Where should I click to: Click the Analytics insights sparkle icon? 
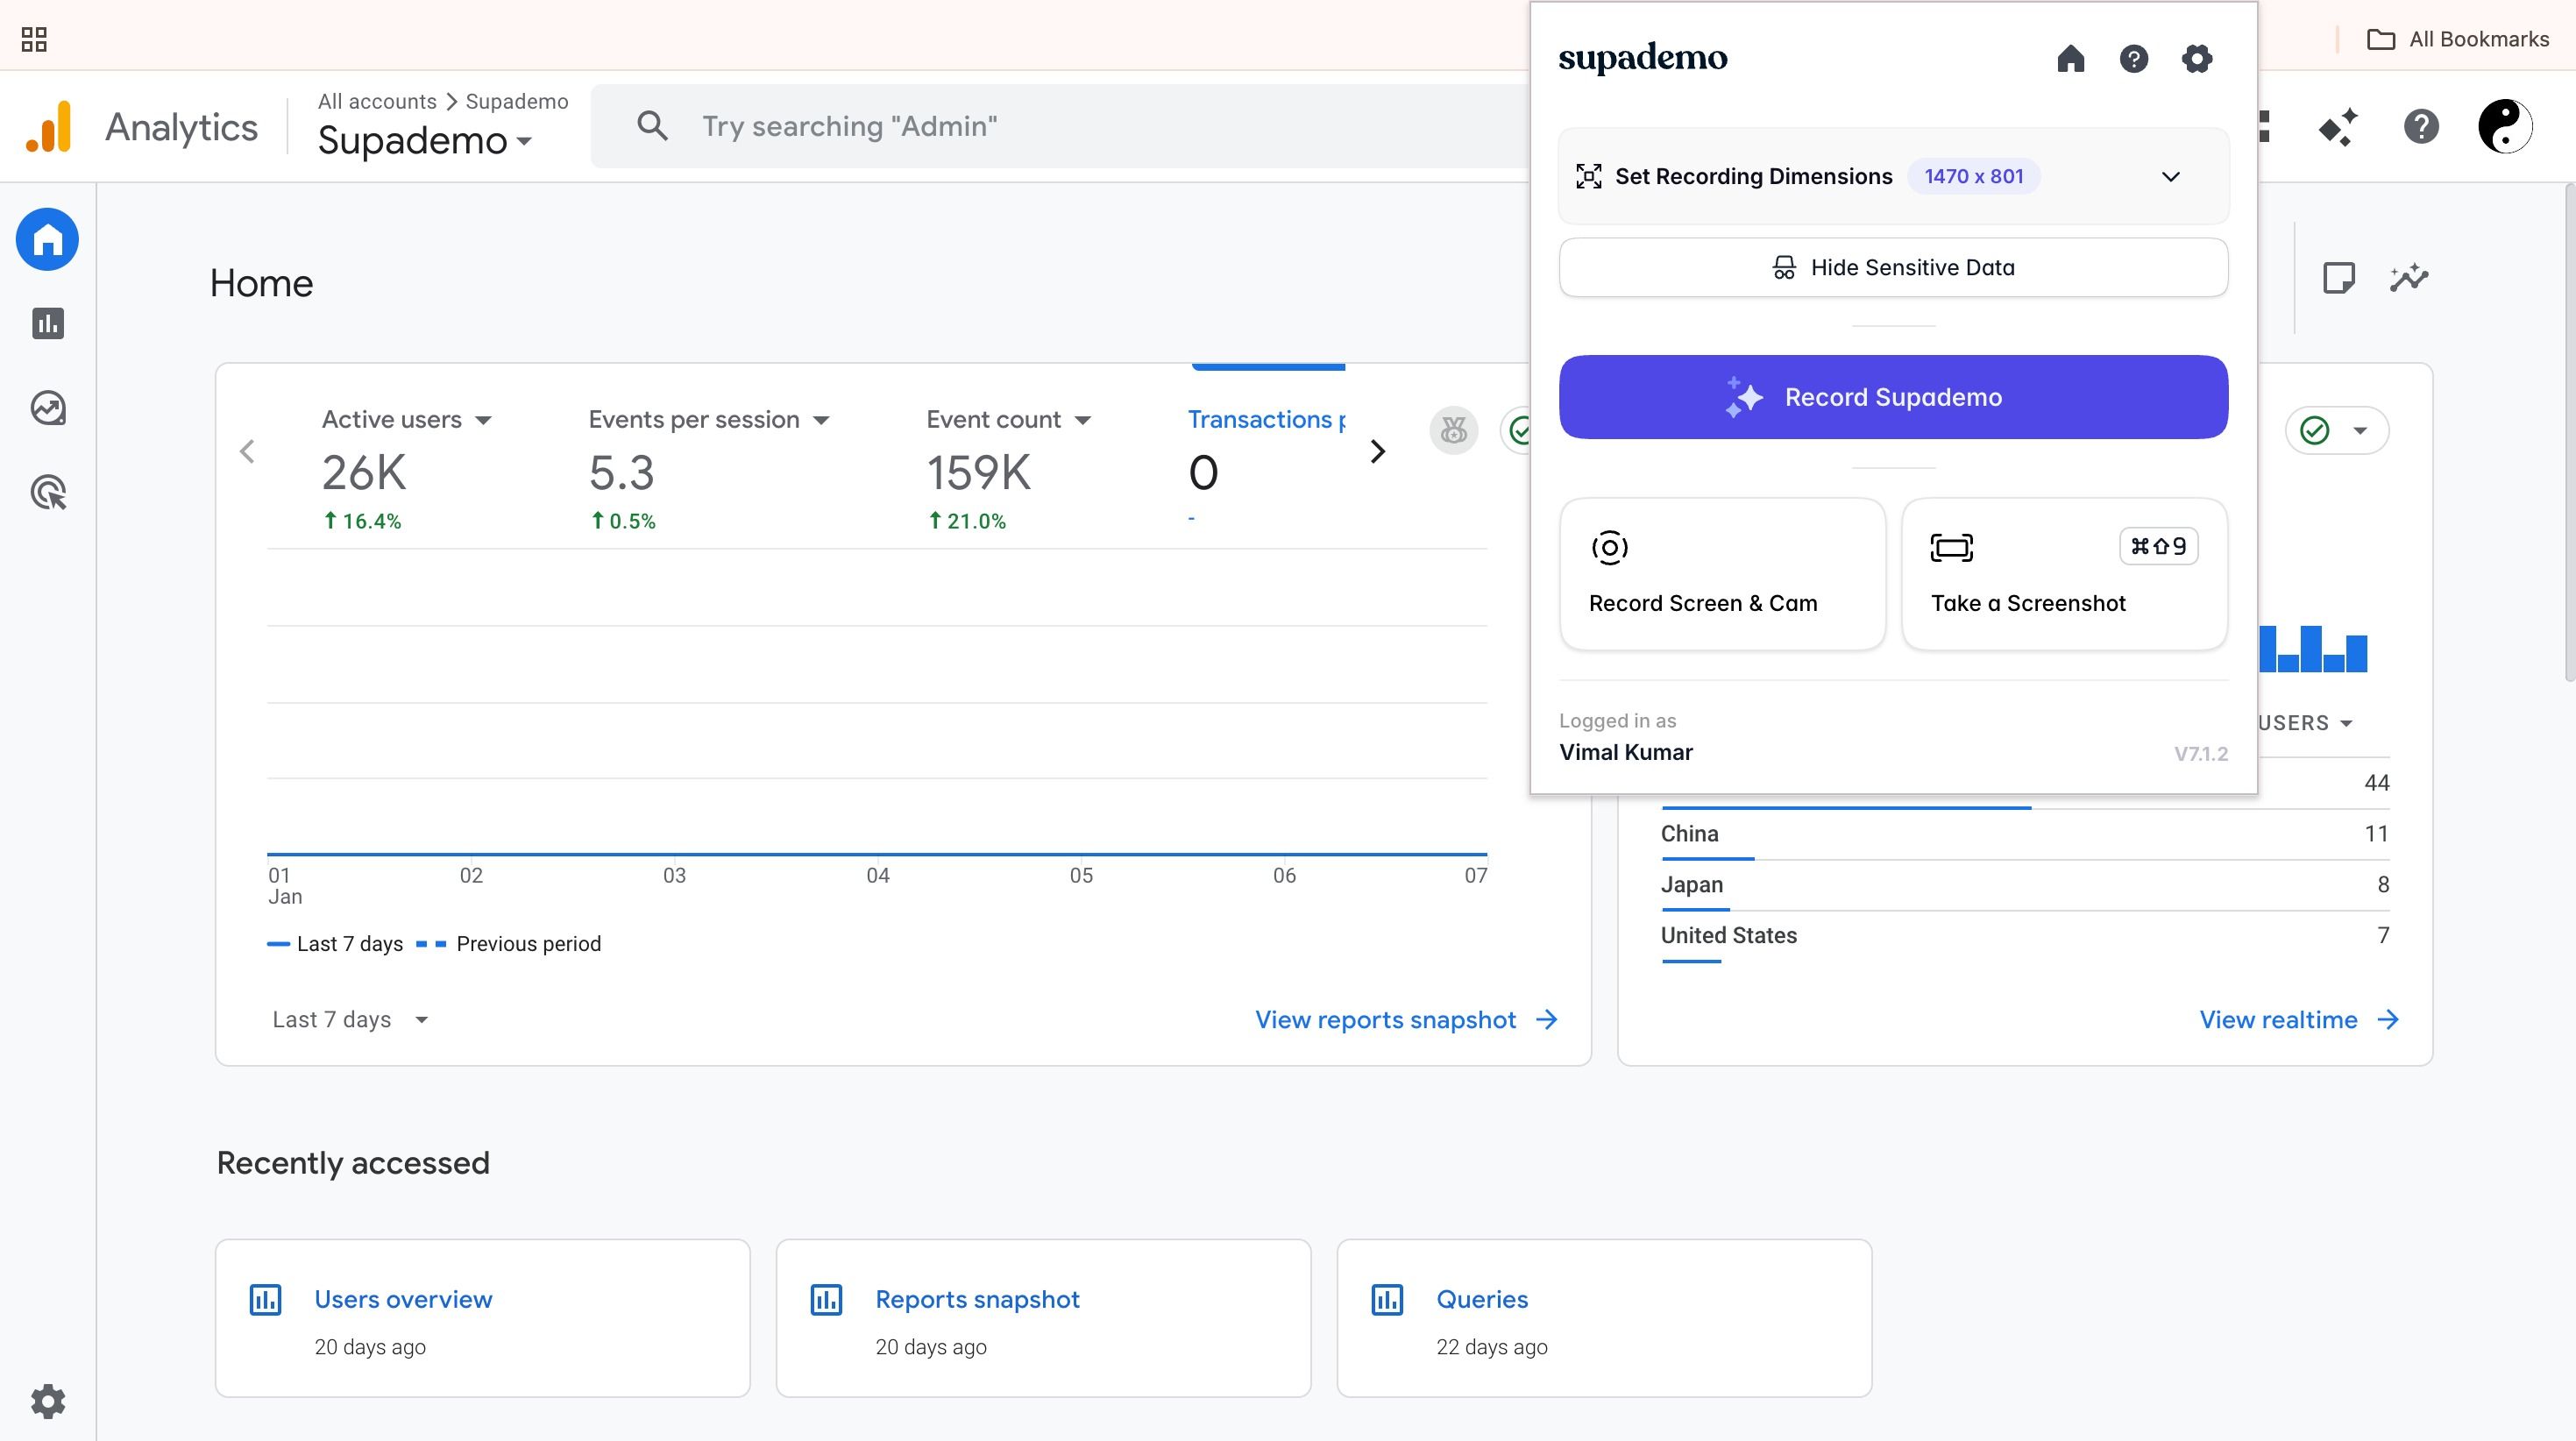(x=2338, y=127)
